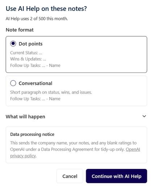
Task: Click the What will happen heading
Action: [x=25, y=117]
